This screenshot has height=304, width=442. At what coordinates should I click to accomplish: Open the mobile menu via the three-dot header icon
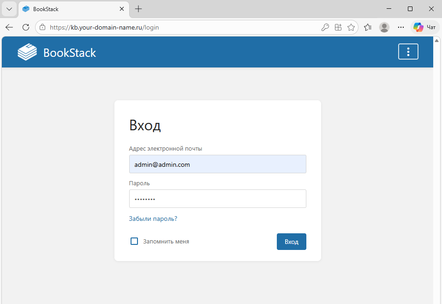point(408,52)
